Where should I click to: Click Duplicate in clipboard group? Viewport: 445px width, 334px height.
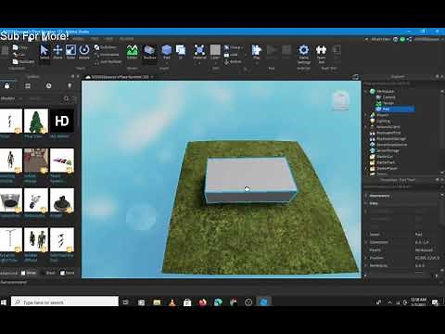(x=23, y=61)
